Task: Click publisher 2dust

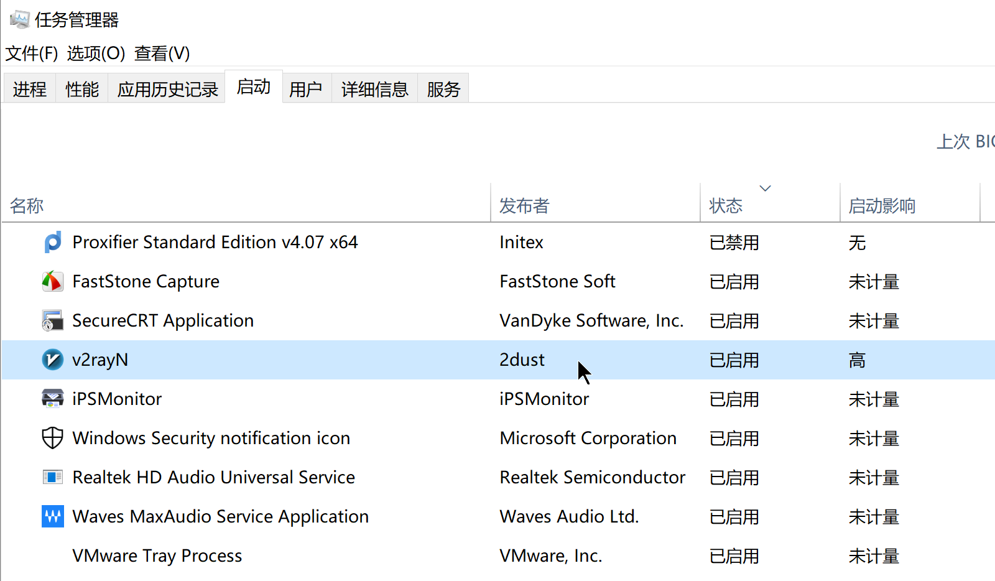Action: point(522,360)
